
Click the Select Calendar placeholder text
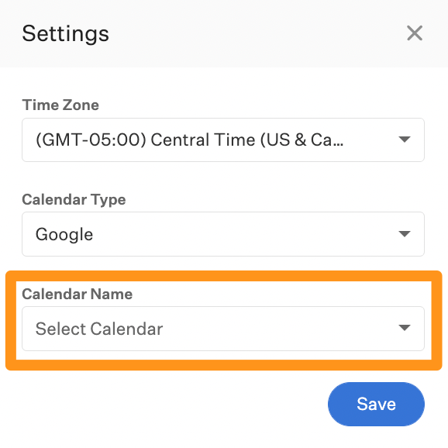pos(99,329)
